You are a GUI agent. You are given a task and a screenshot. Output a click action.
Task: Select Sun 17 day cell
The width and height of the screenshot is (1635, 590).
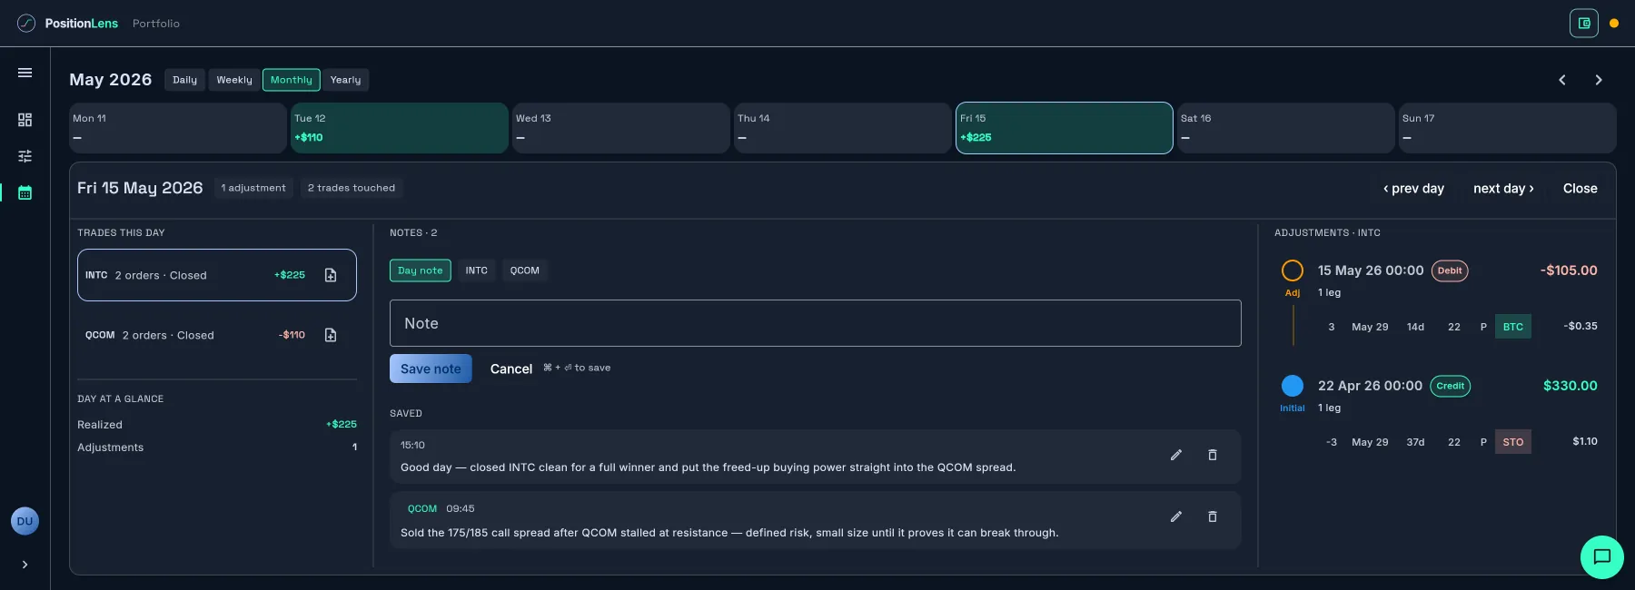click(x=1508, y=128)
